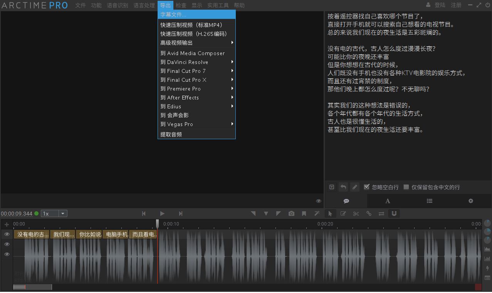Open the 1x playback speed dropdown
This screenshot has width=492, height=293.
tap(54, 214)
